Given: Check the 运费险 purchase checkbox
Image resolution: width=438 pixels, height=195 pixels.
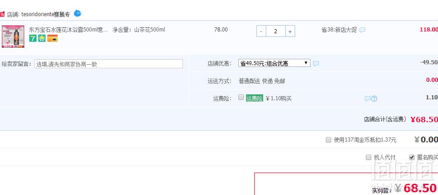Looking at the screenshot, I should 241,97.
